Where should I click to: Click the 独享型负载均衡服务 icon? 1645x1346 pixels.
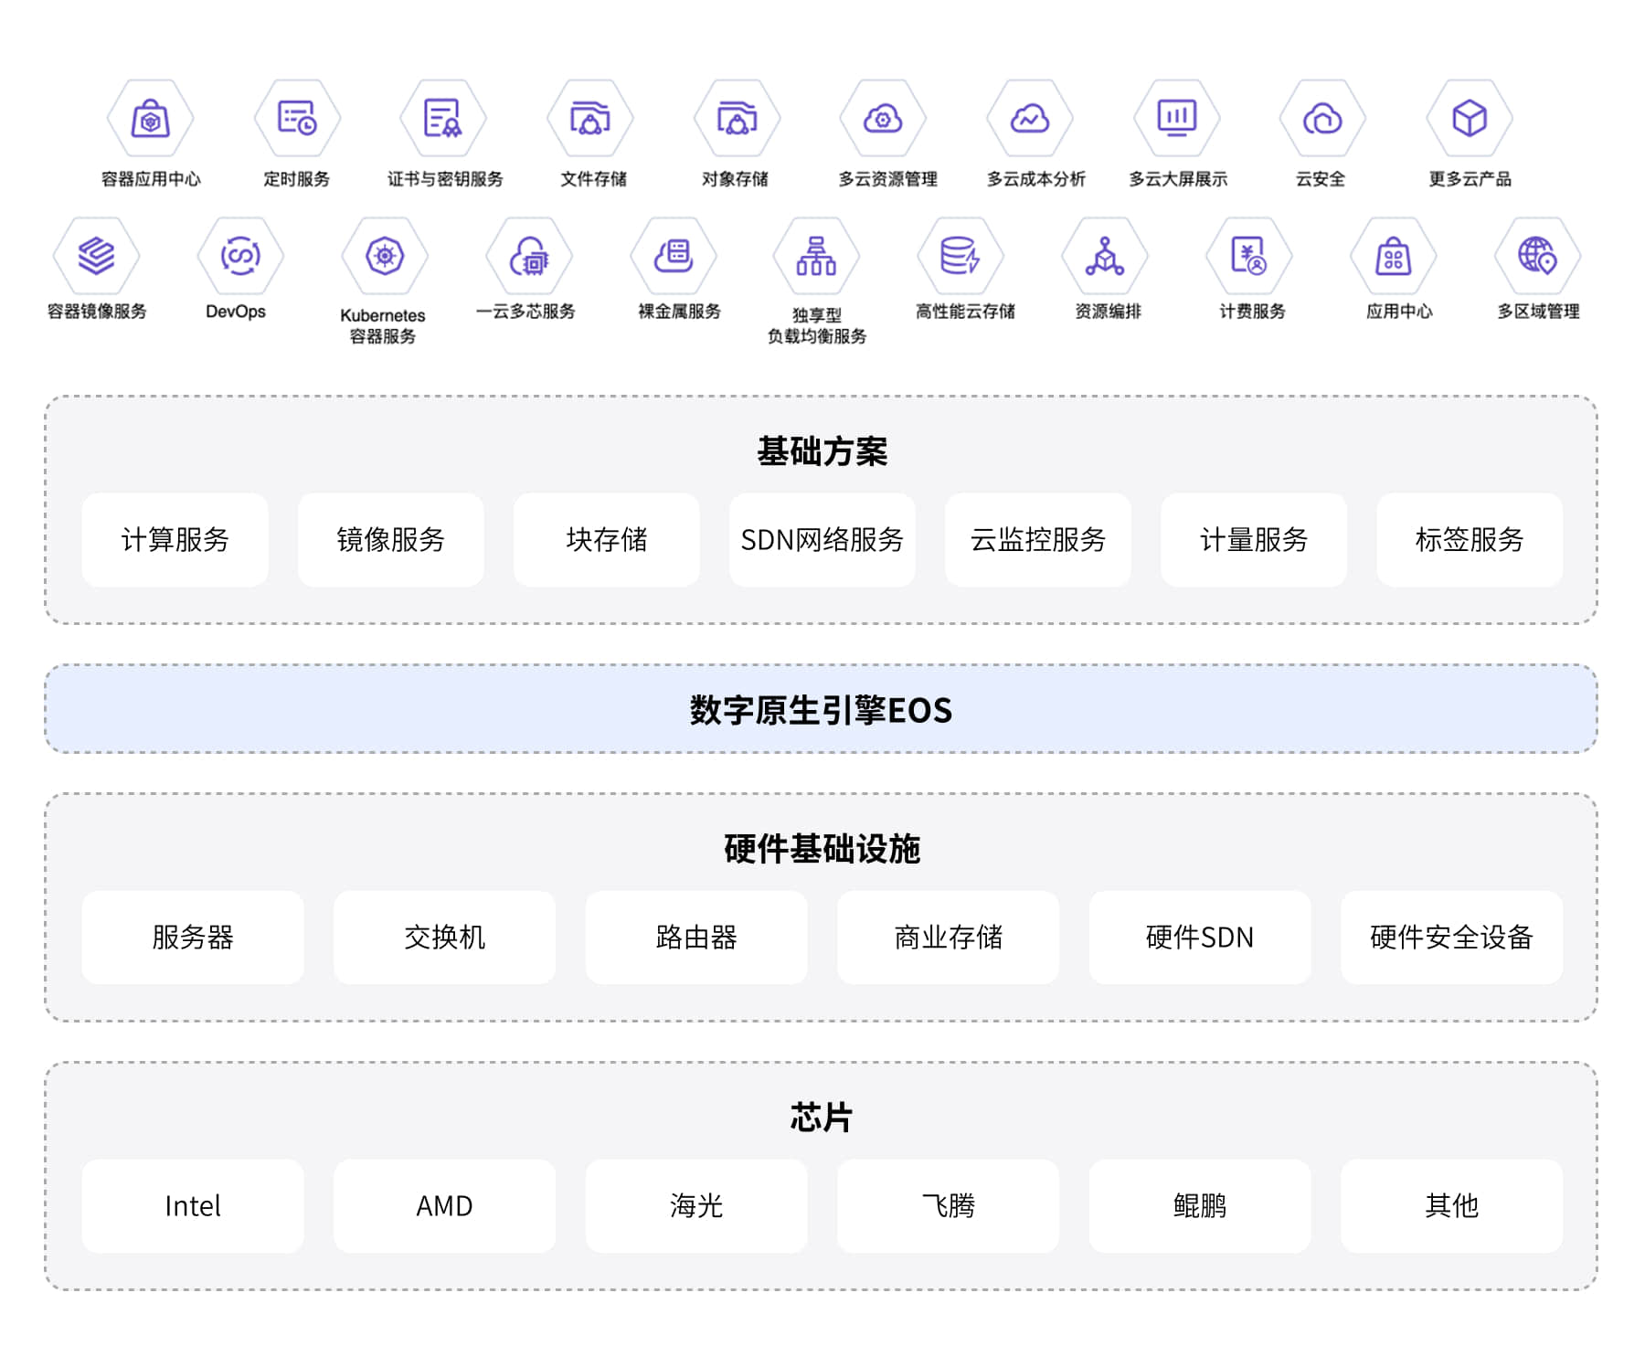816,256
